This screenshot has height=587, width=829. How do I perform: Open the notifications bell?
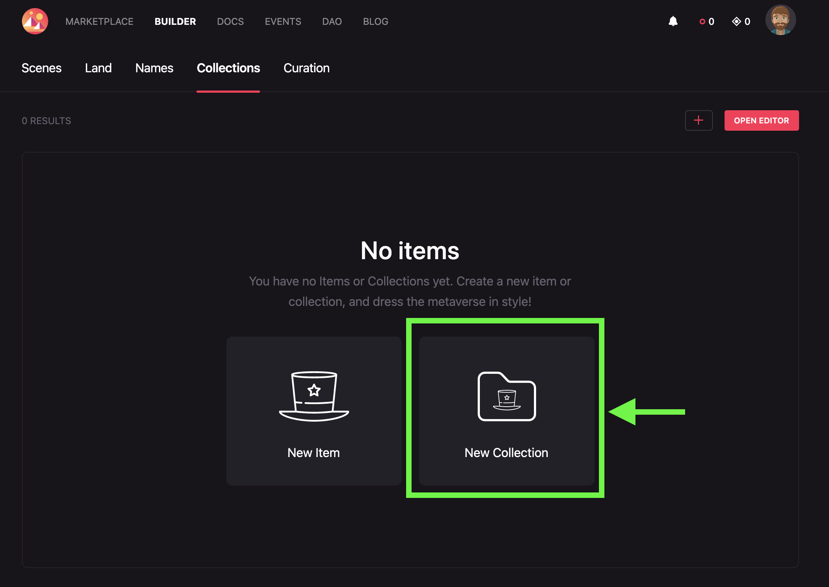[x=673, y=21]
